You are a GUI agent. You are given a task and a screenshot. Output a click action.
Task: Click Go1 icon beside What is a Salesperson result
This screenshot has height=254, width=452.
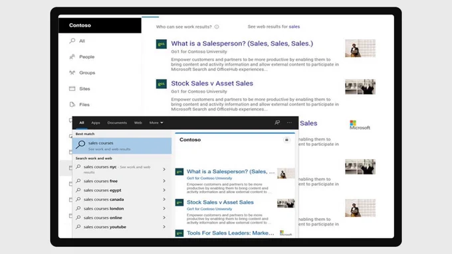(162, 44)
